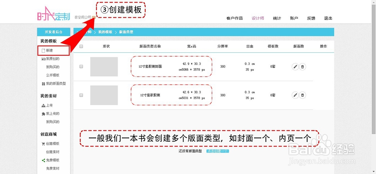The height and width of the screenshot is (174, 376).
Task: Click the 模板数 column header
Action: (x=273, y=46)
